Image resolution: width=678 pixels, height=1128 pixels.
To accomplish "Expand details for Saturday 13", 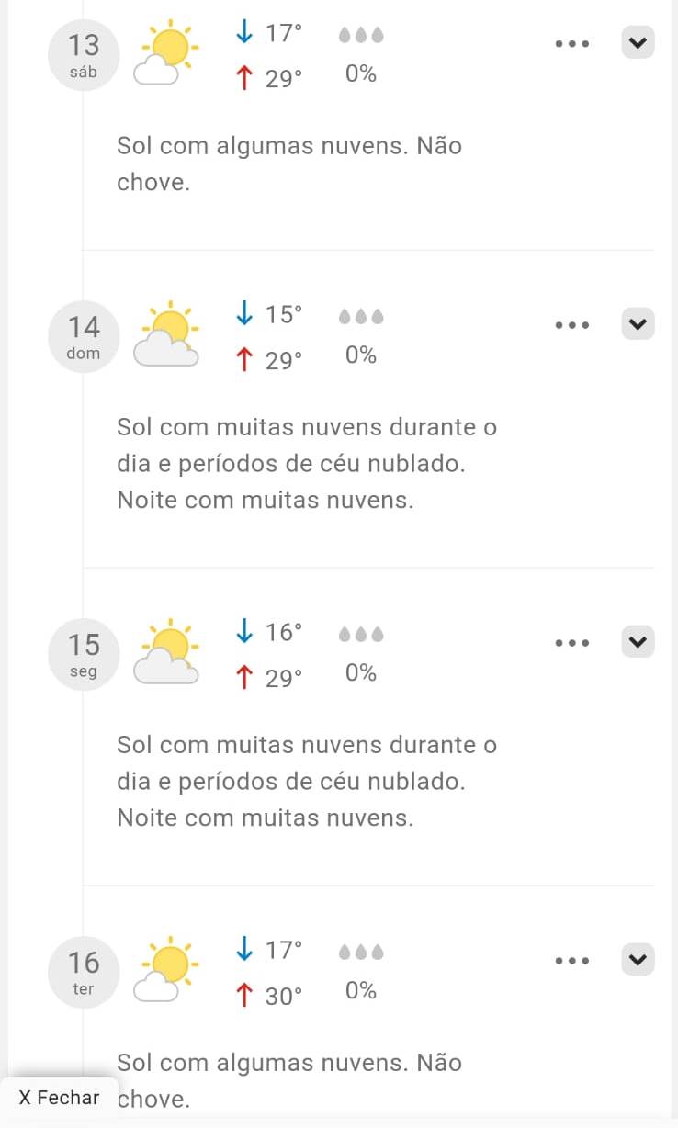I will tap(638, 42).
